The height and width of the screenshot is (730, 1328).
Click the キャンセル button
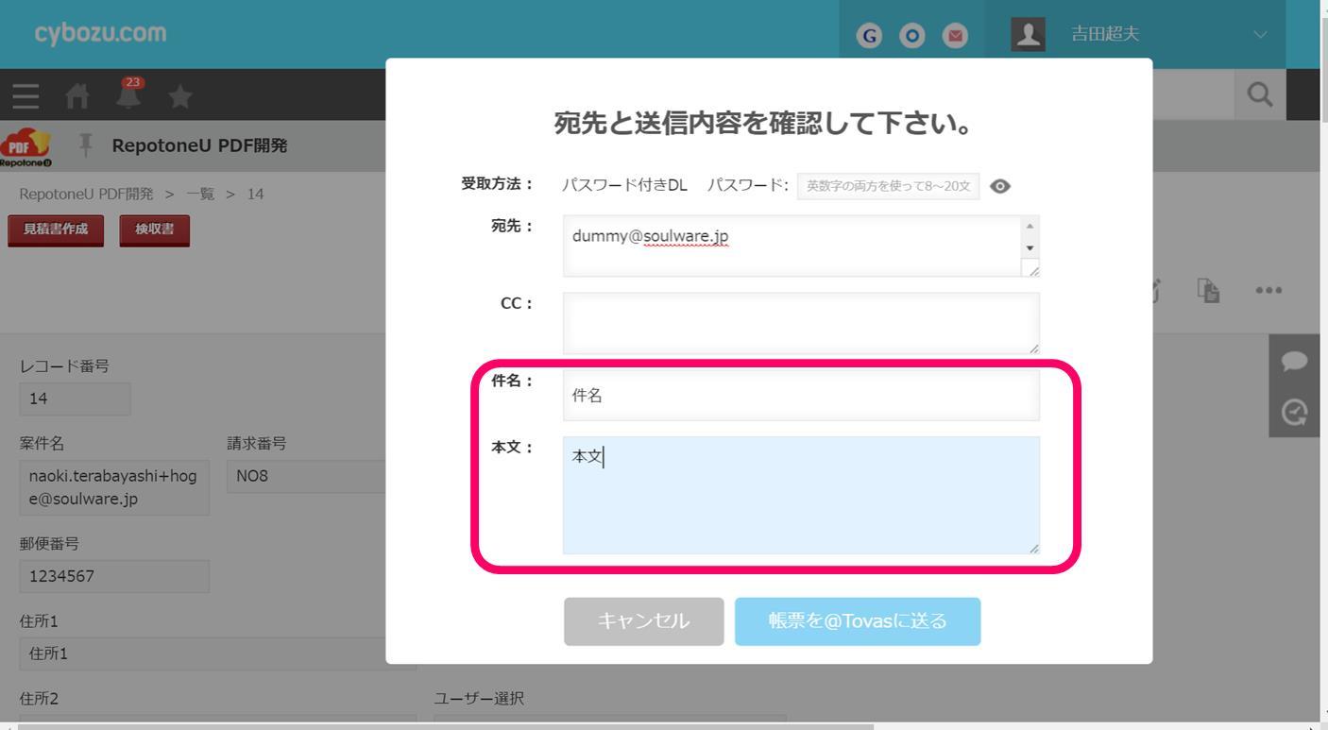[x=643, y=621]
